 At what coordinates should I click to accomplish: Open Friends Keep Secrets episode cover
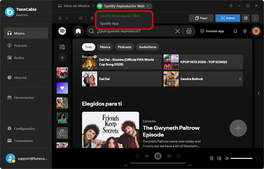pyautogui.click(x=111, y=130)
